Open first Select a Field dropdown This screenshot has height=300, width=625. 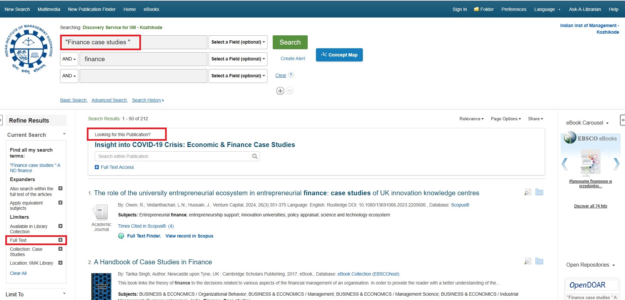coord(238,42)
